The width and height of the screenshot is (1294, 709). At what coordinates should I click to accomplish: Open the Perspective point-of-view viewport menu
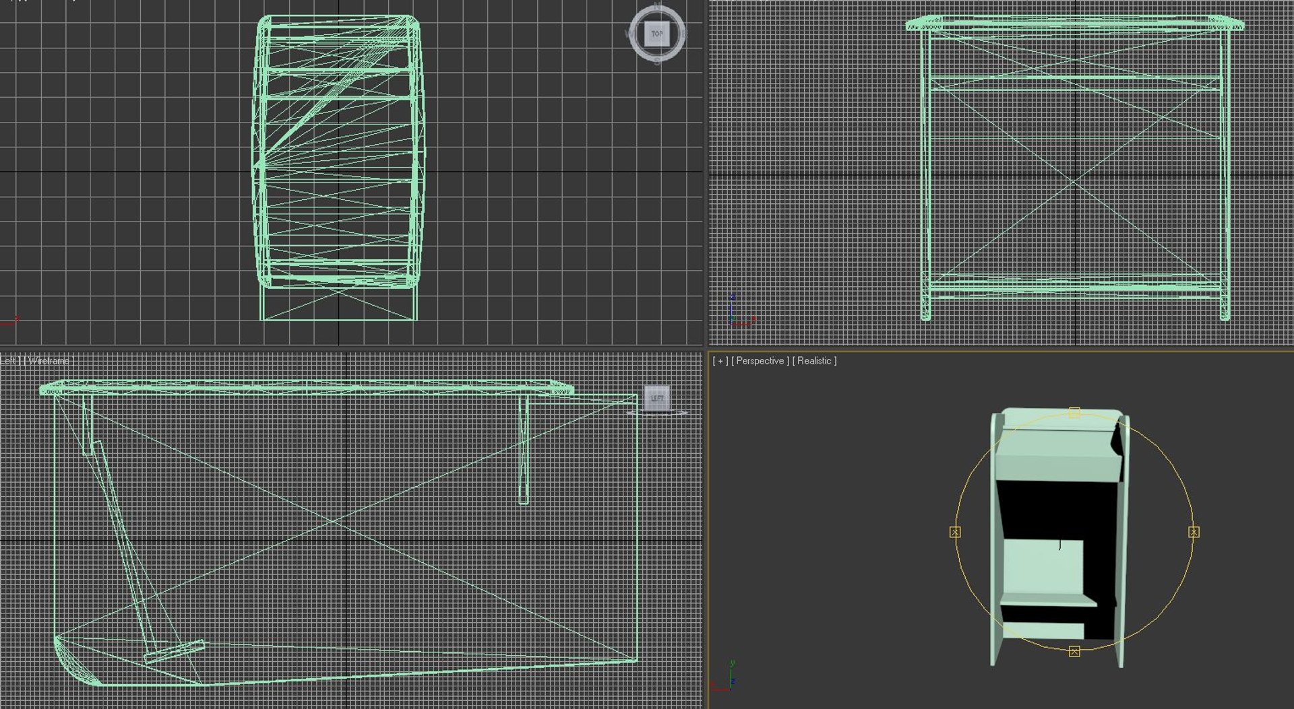click(760, 361)
